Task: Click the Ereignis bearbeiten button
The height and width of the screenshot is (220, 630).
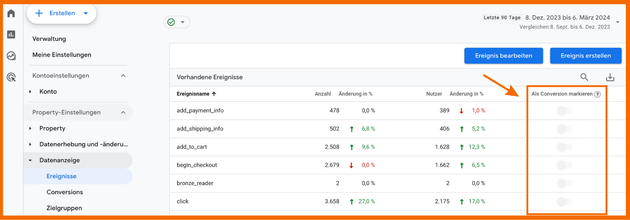Action: point(503,56)
